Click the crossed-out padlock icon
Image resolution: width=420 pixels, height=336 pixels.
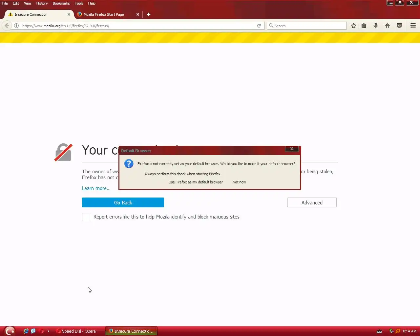tap(63, 152)
